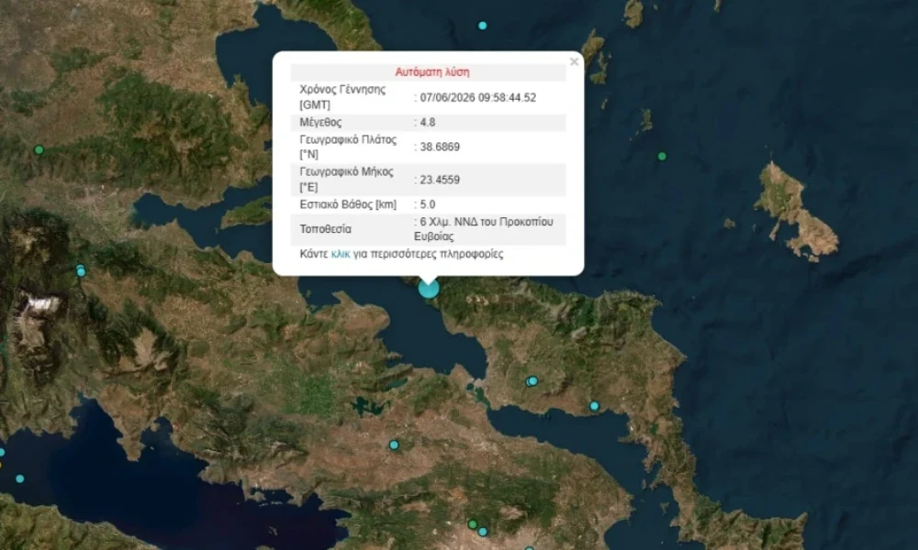Select the origin time value 07/06/2026 09:58:44.52

pos(477,97)
